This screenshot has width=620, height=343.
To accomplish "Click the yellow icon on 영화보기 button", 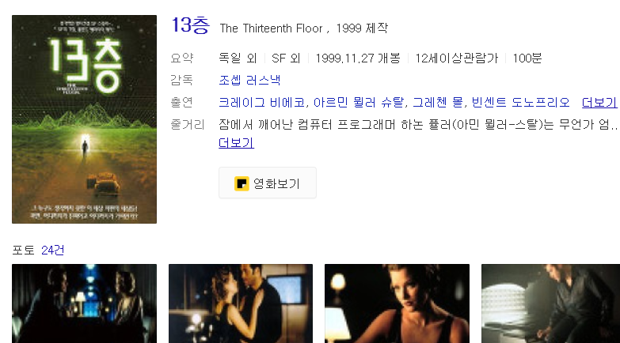I will pos(242,183).
